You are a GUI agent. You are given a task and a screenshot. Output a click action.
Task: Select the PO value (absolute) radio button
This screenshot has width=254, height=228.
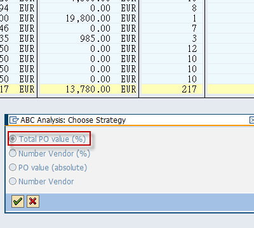[13, 167]
